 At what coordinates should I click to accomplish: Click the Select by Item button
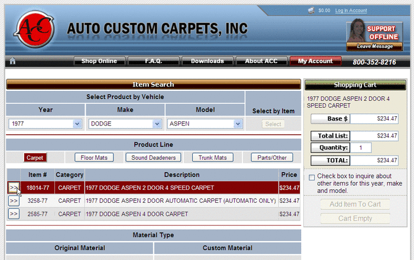pyautogui.click(x=273, y=124)
